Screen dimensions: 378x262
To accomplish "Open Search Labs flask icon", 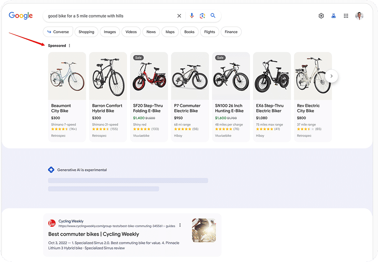I will [334, 16].
